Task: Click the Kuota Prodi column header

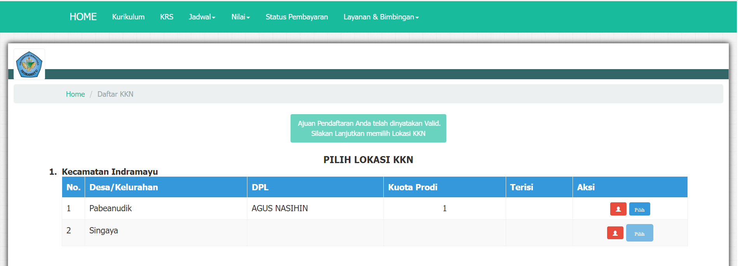Action: coord(413,187)
